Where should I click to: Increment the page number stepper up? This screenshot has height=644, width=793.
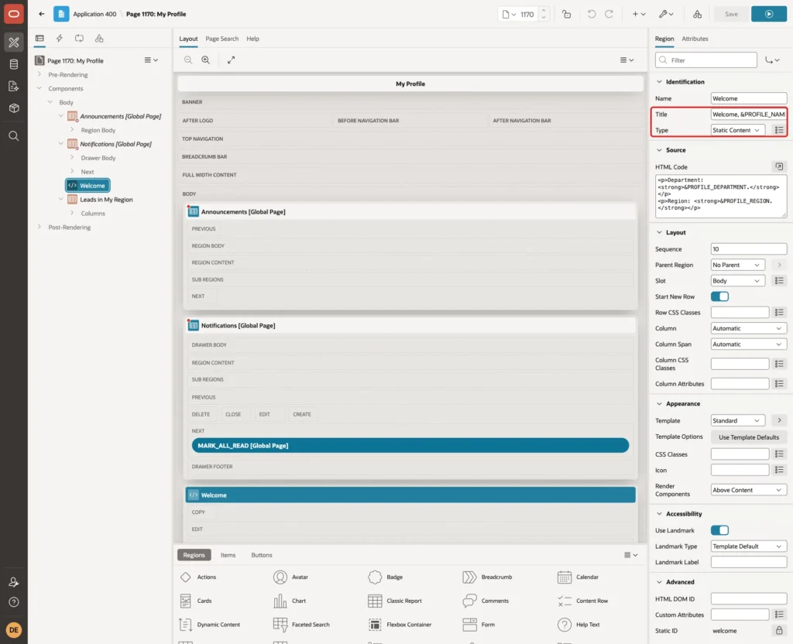pos(544,11)
